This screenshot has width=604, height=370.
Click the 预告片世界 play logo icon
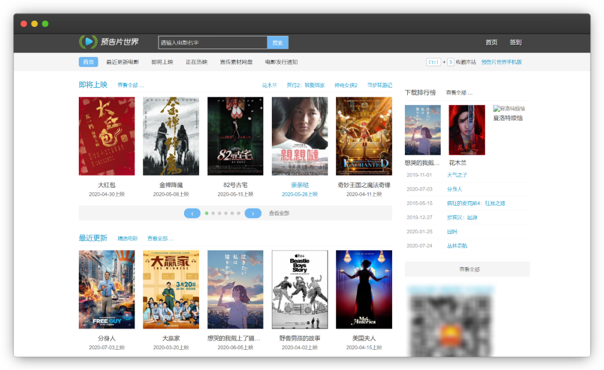88,41
